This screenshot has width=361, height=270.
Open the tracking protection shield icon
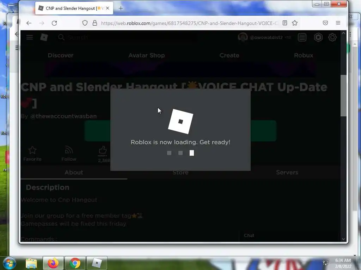click(85, 23)
